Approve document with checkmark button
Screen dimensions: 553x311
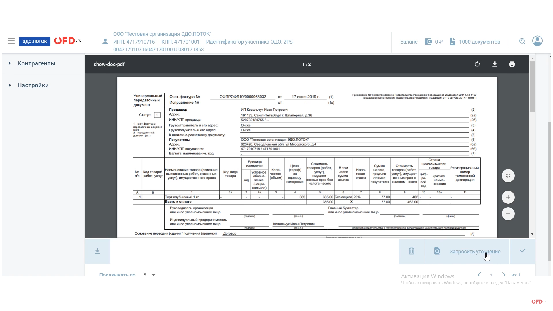coord(522,251)
